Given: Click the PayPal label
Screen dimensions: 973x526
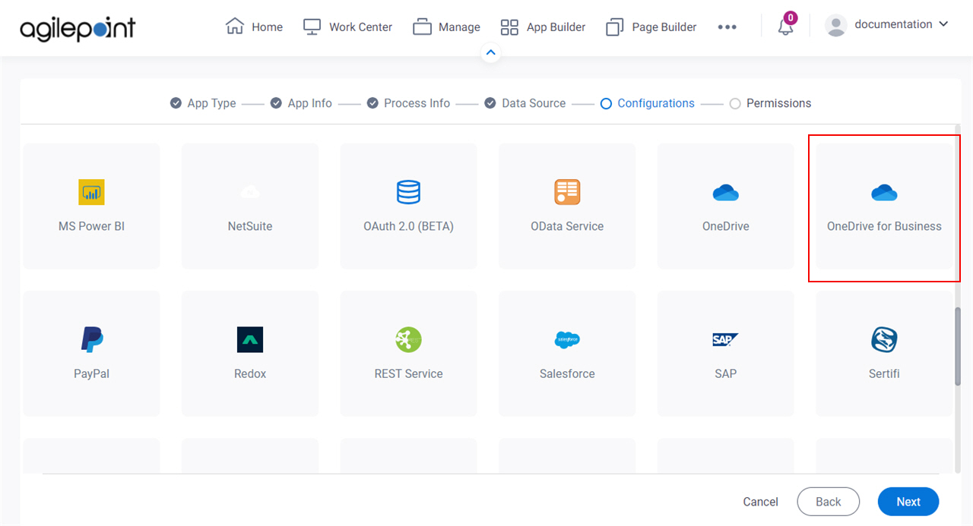Looking at the screenshot, I should click(91, 373).
